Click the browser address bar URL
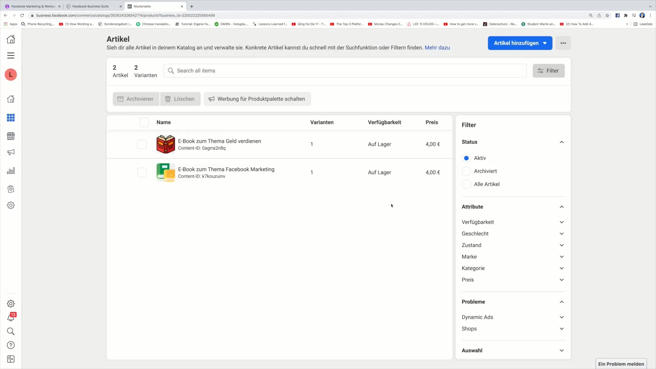 (x=125, y=15)
